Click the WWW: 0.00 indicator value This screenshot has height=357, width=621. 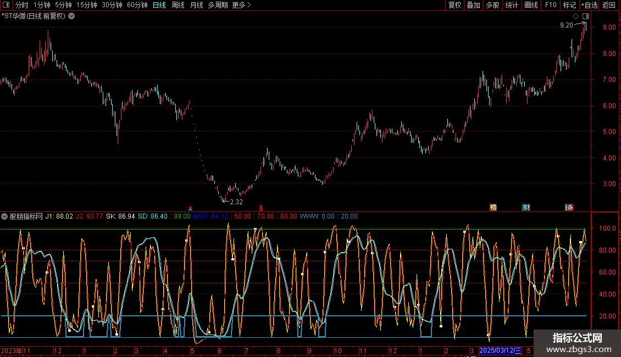coord(317,216)
